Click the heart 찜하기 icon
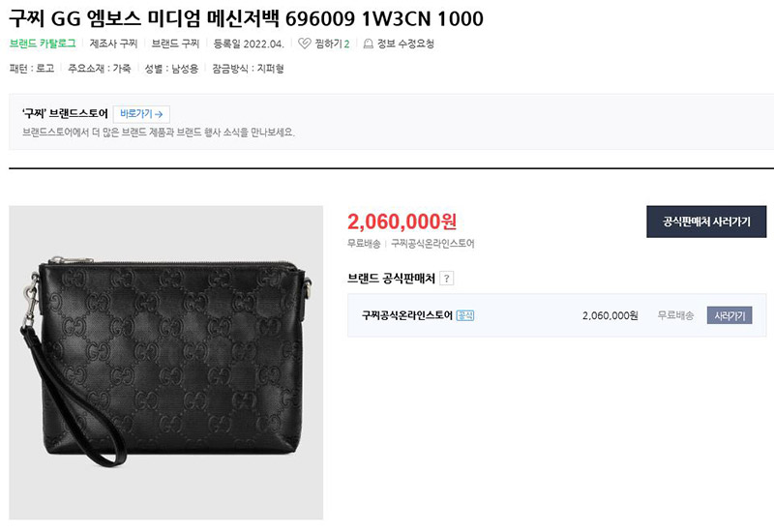The image size is (774, 532). [305, 44]
